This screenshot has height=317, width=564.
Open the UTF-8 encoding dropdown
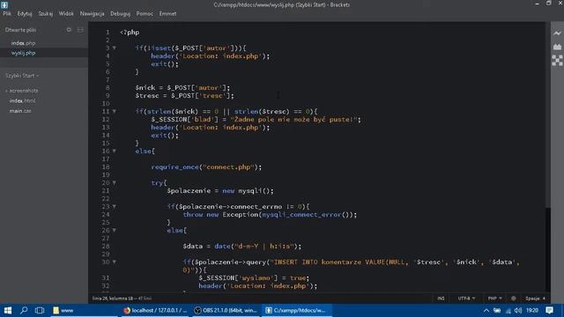[x=466, y=299]
